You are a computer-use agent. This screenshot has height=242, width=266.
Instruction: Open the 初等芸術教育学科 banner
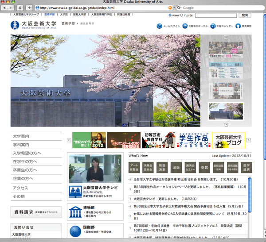click(x=159, y=140)
